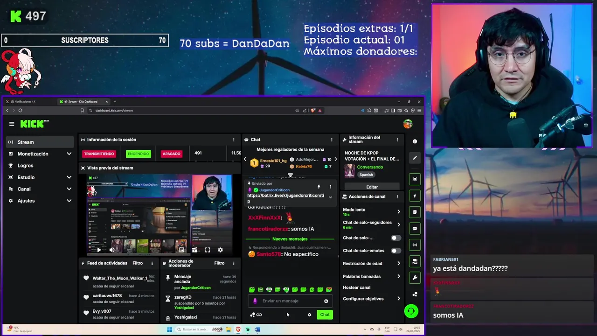Image resolution: width=597 pixels, height=336 pixels.
Task: Open the botrix.live tip link
Action: click(x=285, y=198)
